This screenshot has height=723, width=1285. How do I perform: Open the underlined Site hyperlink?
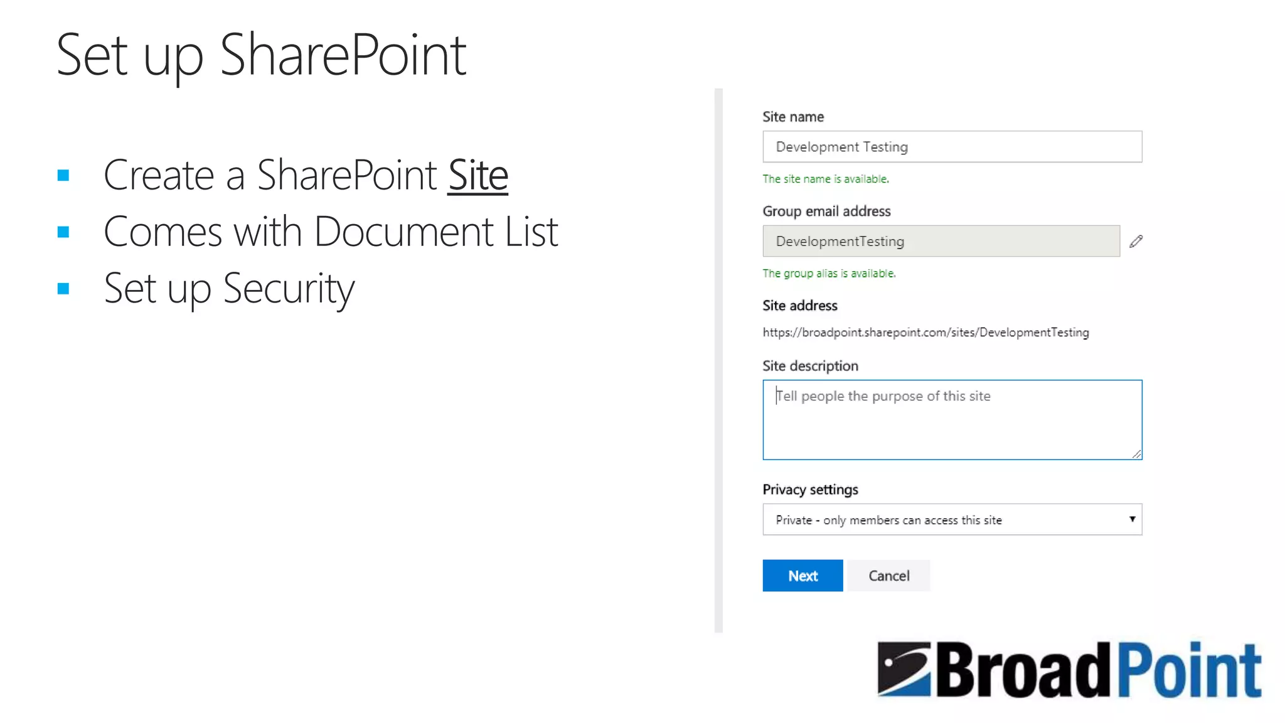[477, 175]
